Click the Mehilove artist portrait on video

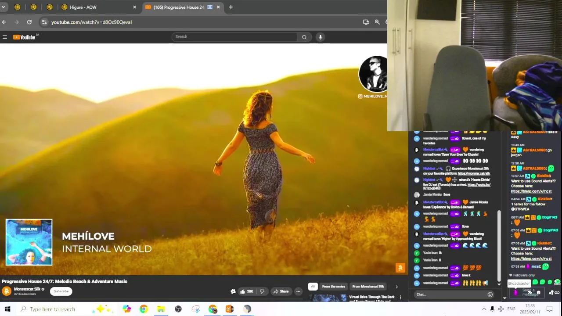[373, 74]
